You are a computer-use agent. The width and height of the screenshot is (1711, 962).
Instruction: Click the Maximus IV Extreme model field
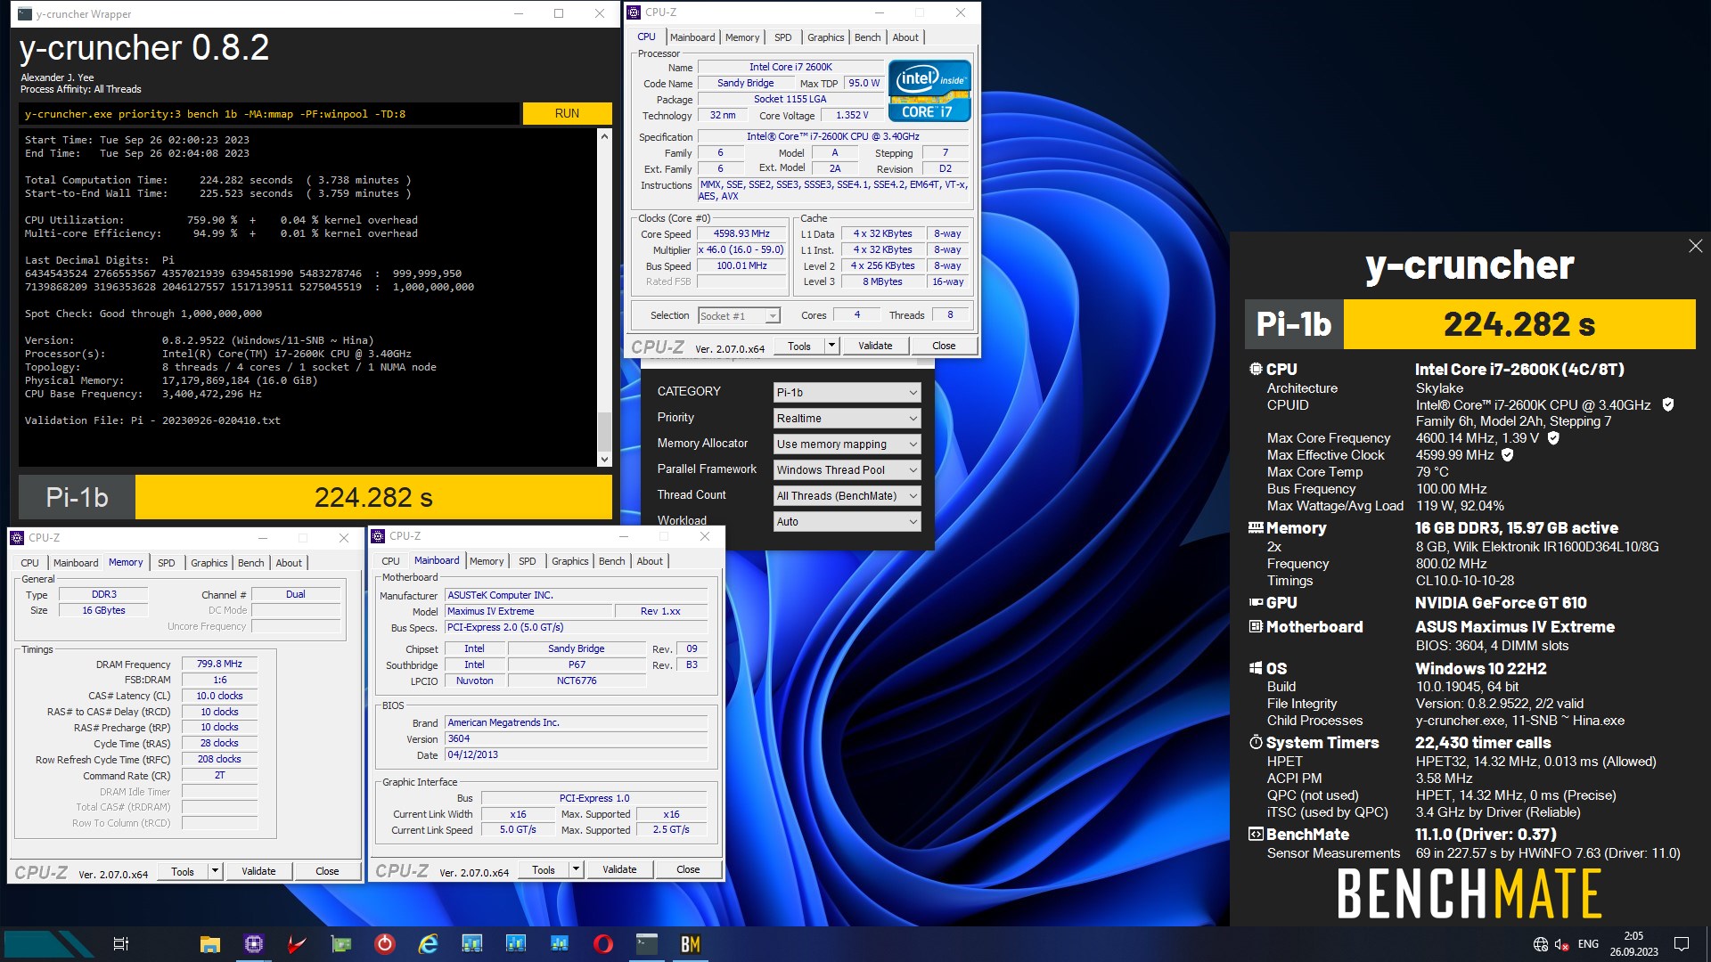pyautogui.click(x=529, y=611)
